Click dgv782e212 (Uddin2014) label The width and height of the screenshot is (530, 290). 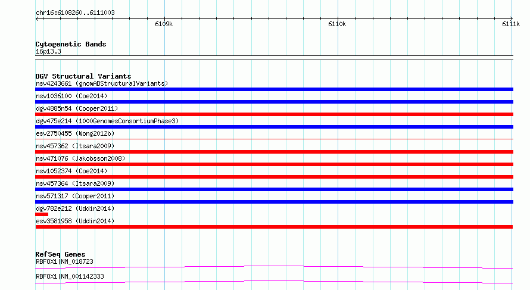(x=75, y=208)
